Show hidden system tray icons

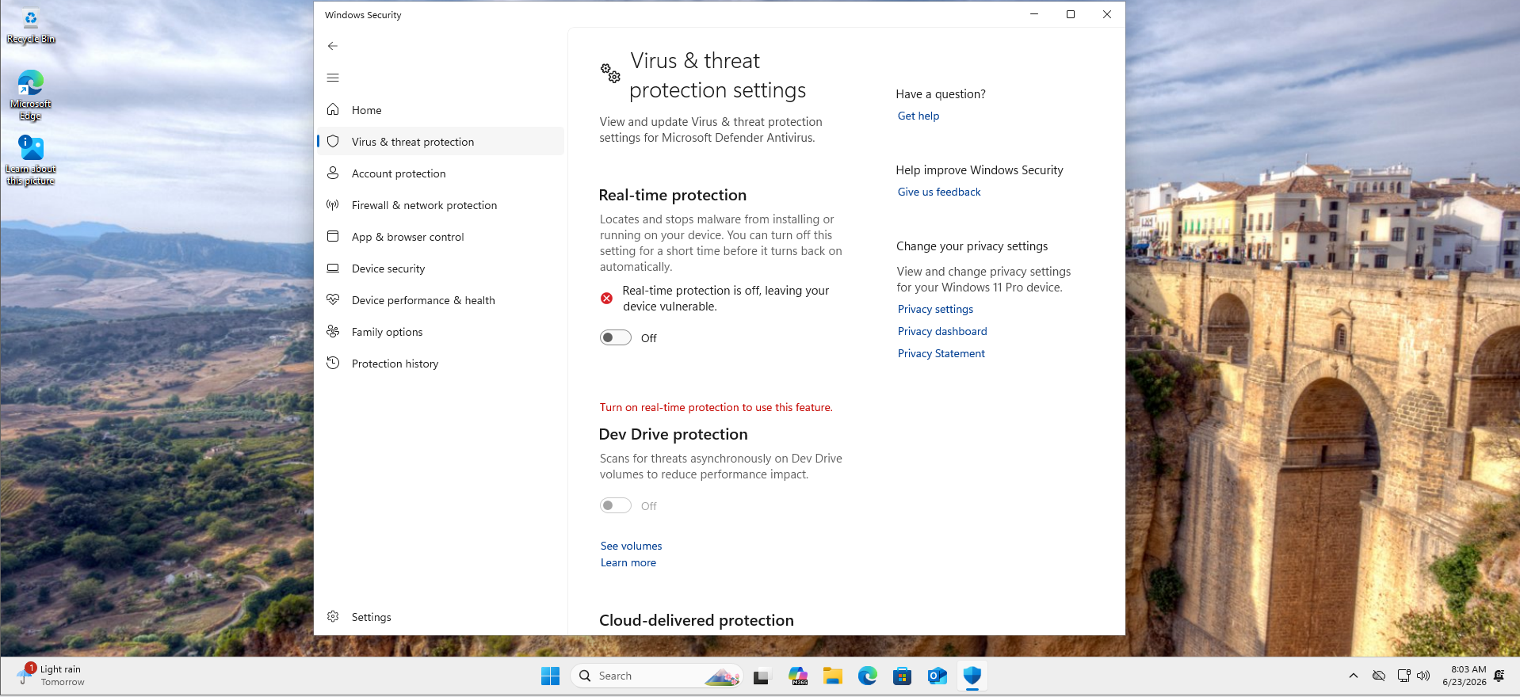click(1354, 676)
